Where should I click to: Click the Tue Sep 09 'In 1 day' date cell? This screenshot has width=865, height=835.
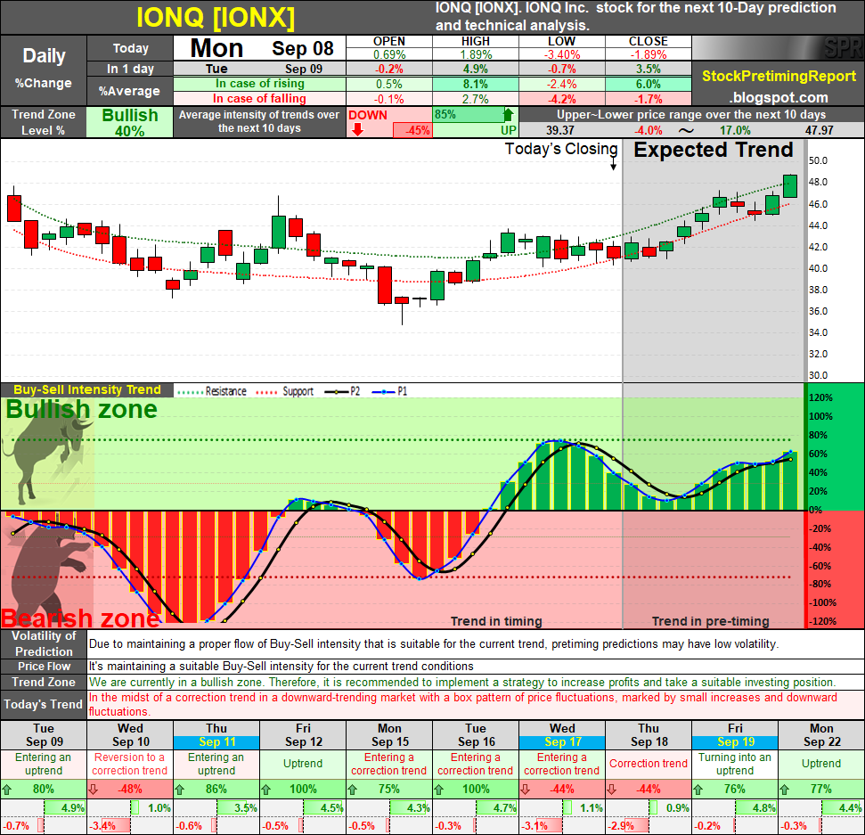tap(260, 69)
